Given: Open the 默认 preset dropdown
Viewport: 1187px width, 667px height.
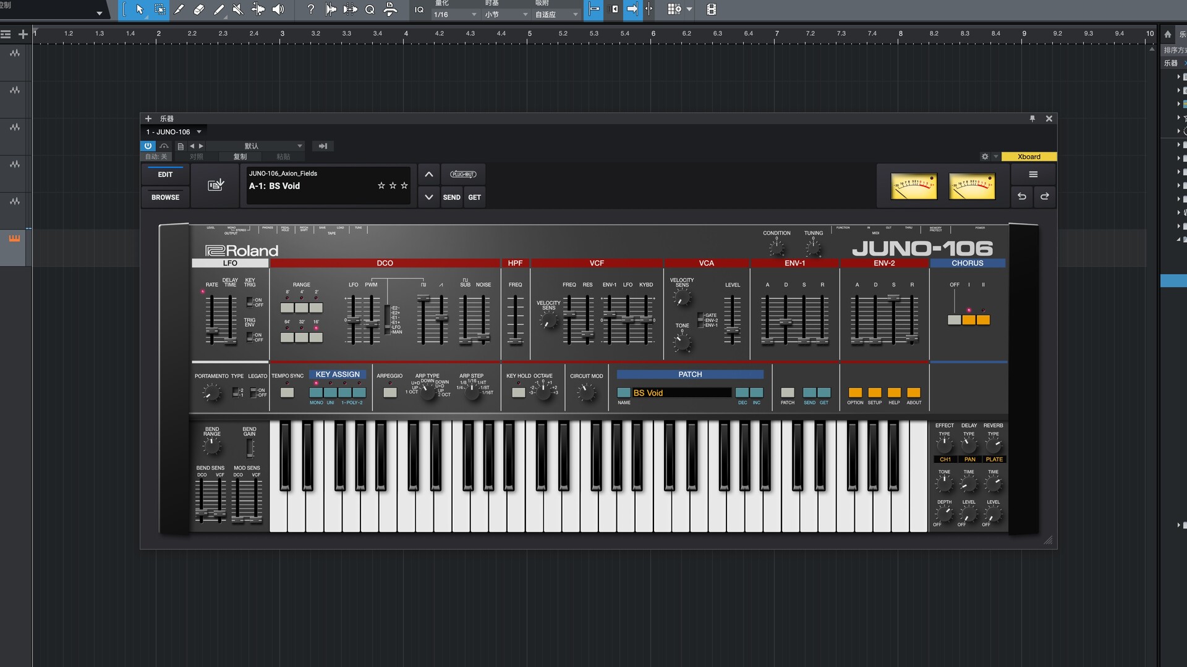Looking at the screenshot, I should click(x=256, y=146).
